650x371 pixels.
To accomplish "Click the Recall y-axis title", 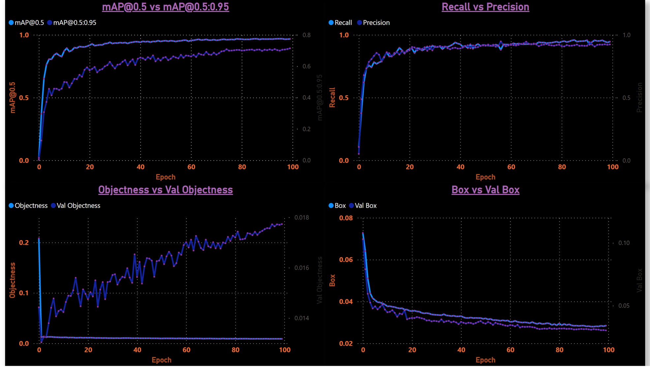I will [332, 98].
